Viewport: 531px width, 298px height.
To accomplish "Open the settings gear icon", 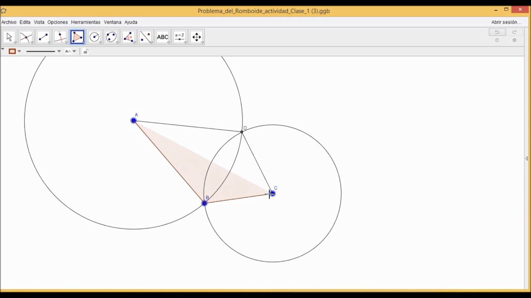I will (x=514, y=40).
